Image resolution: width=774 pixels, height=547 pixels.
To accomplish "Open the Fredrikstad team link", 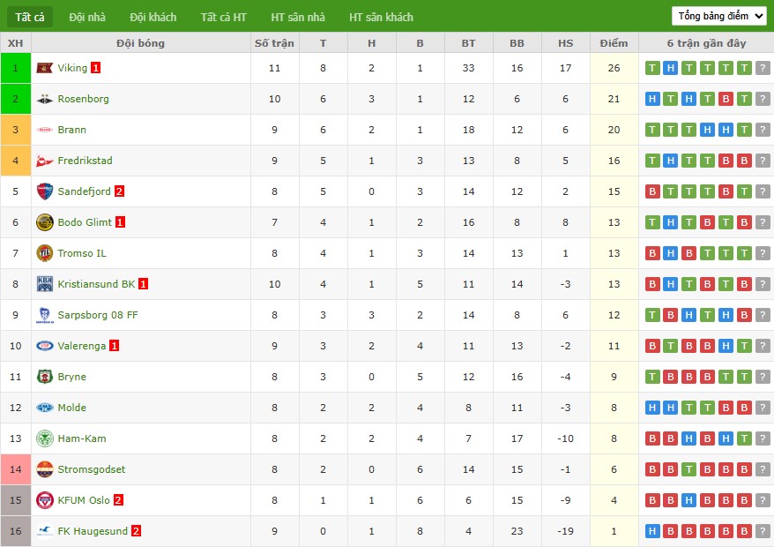I will tap(85, 161).
